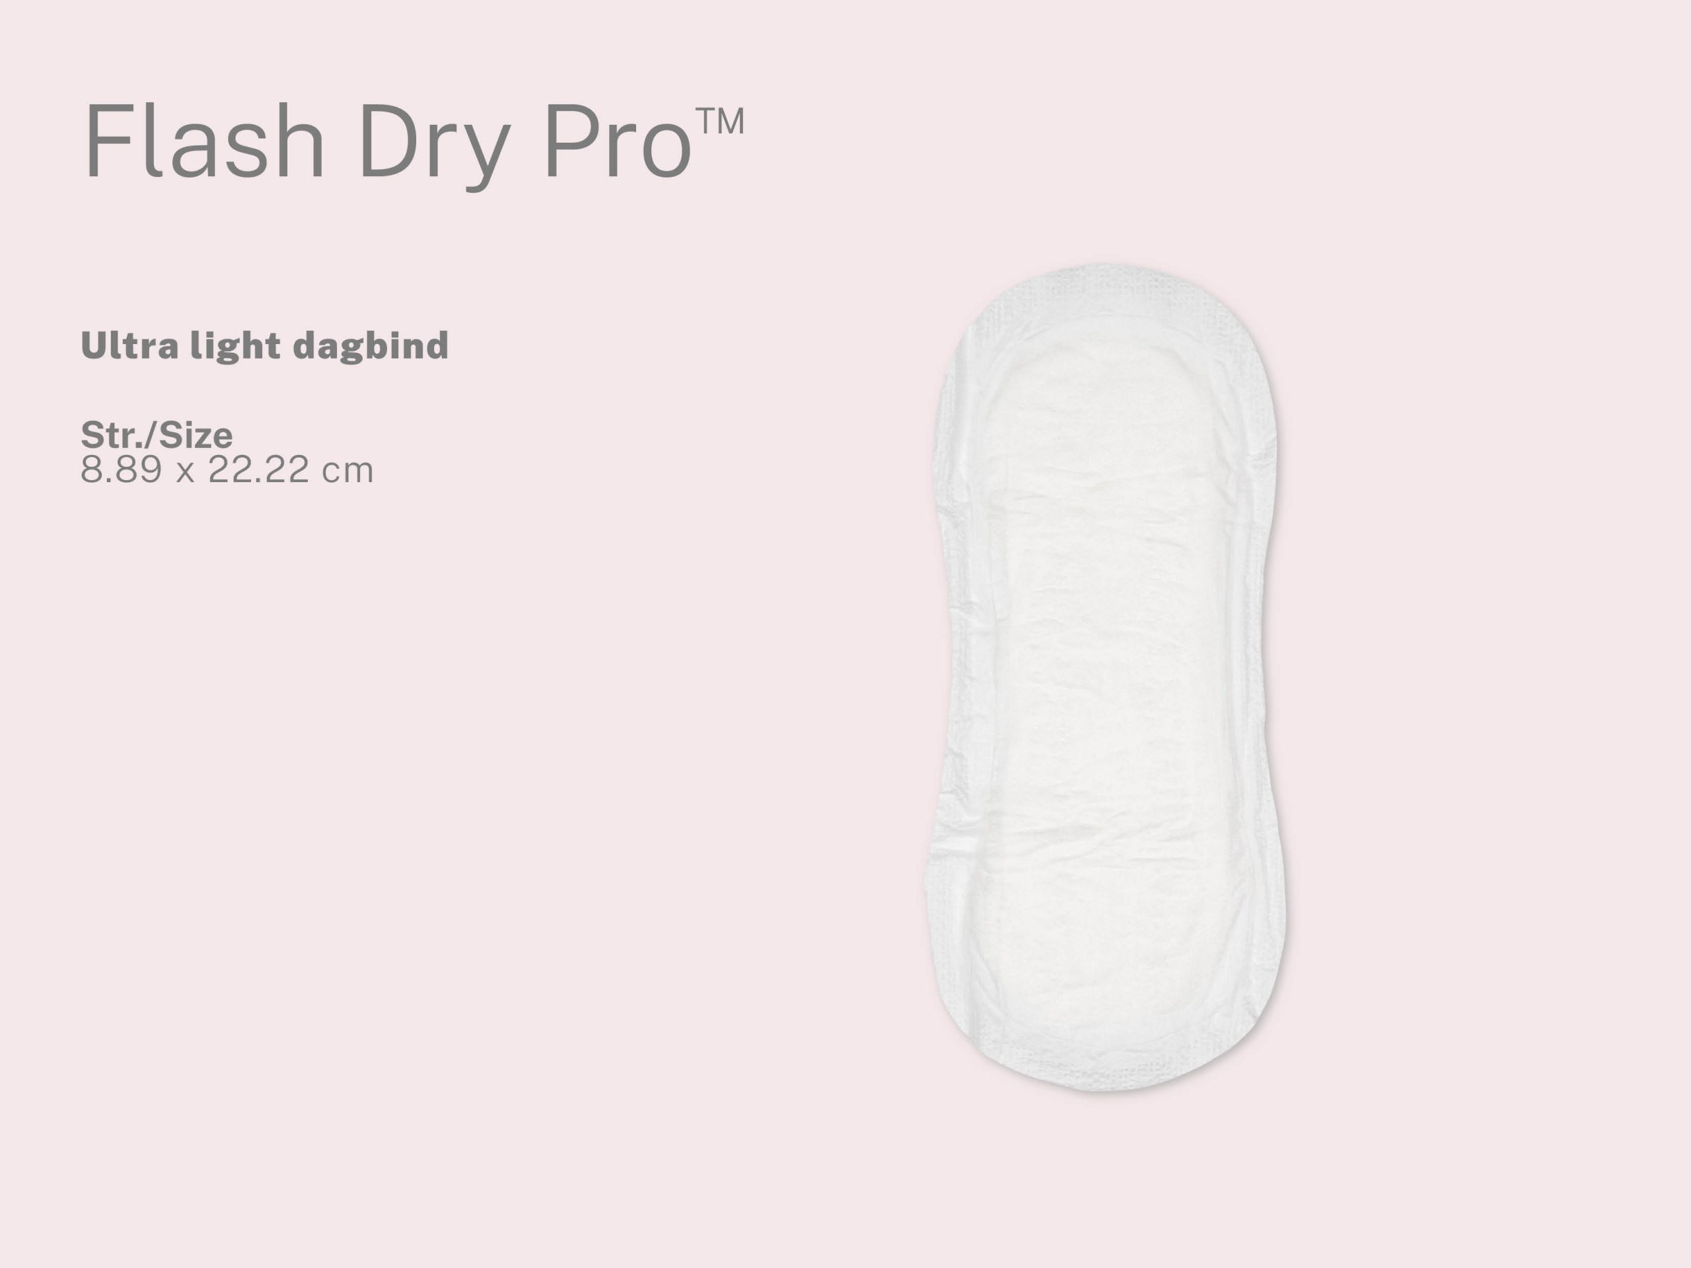Click the slash in "Str./Size"
Screen dimensions: 1691x1268
click(x=155, y=436)
